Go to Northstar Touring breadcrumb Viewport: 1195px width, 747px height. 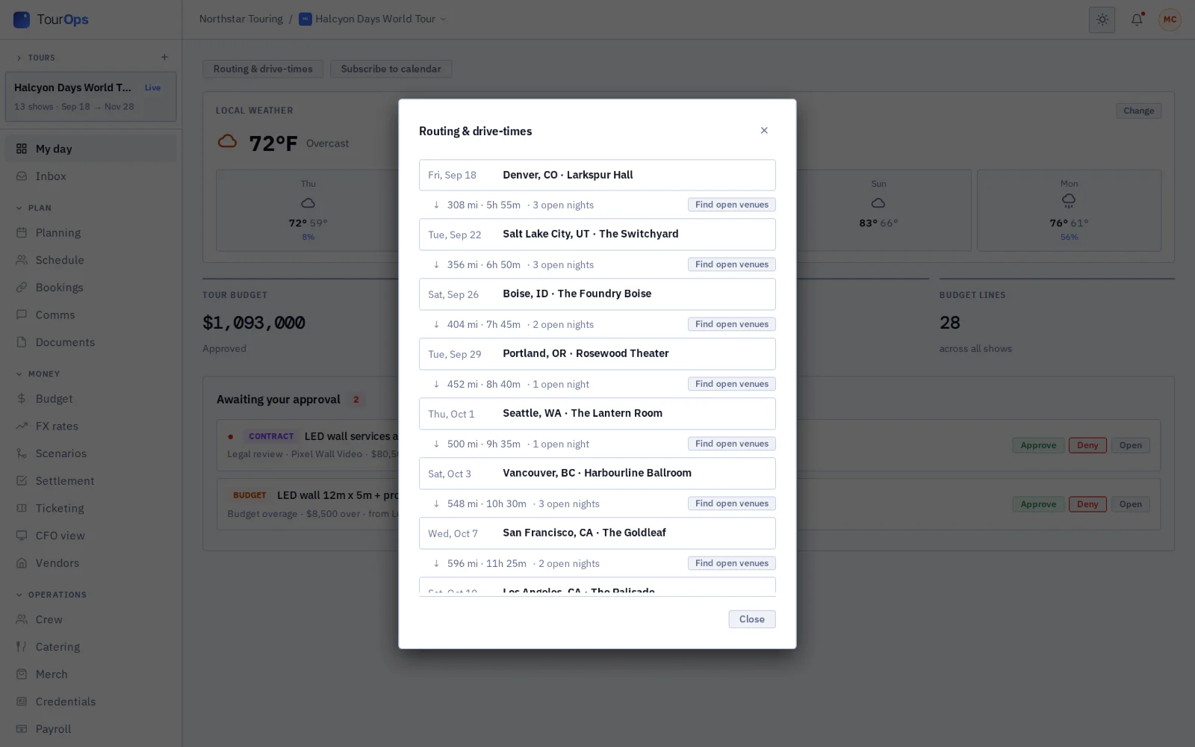coord(240,19)
